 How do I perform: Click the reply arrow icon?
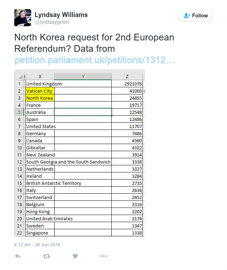pyautogui.click(x=18, y=256)
